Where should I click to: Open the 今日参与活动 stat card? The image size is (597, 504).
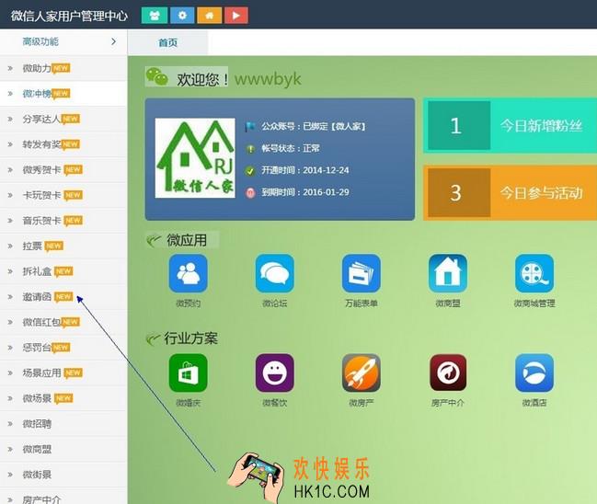(x=511, y=192)
